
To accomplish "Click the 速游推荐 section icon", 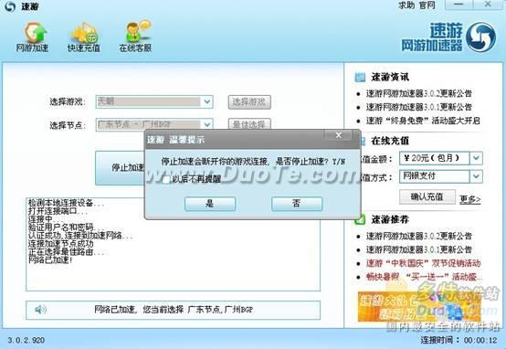I will tap(360, 219).
